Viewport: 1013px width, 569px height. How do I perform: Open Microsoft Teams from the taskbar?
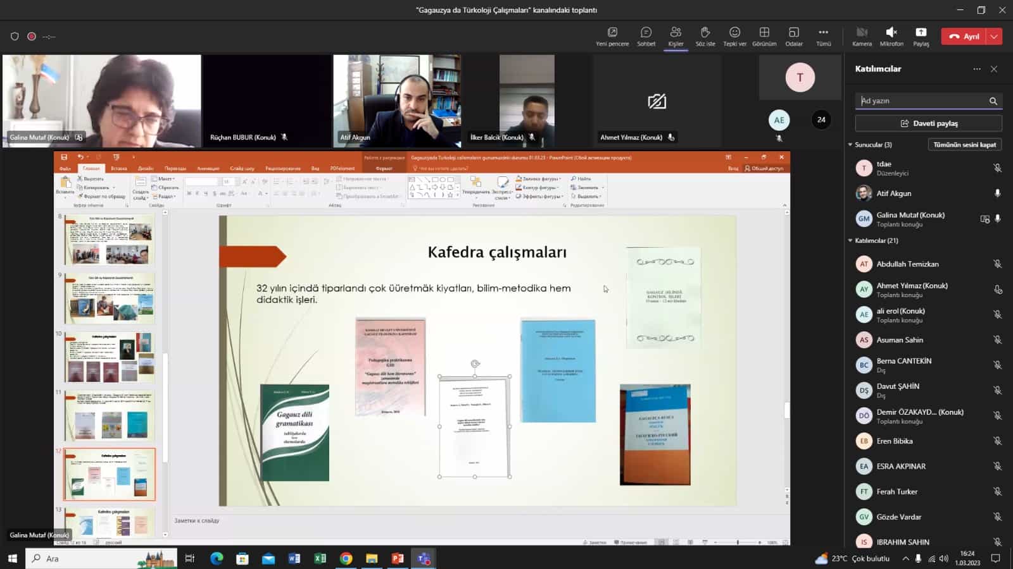coord(424,558)
